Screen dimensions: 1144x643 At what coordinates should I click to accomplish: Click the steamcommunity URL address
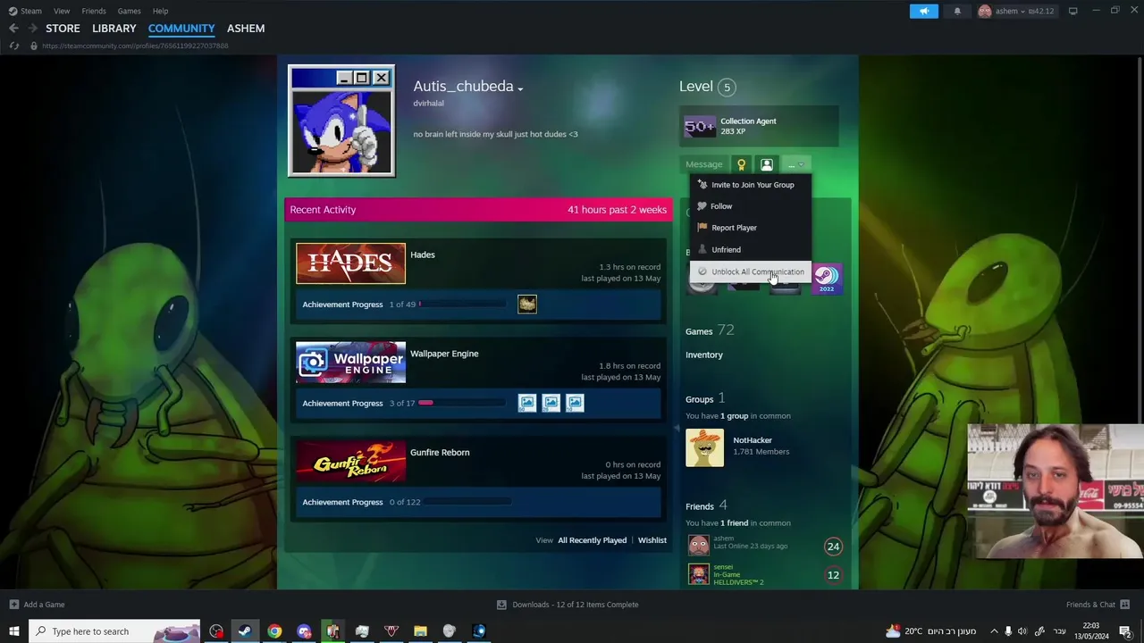[x=135, y=46]
